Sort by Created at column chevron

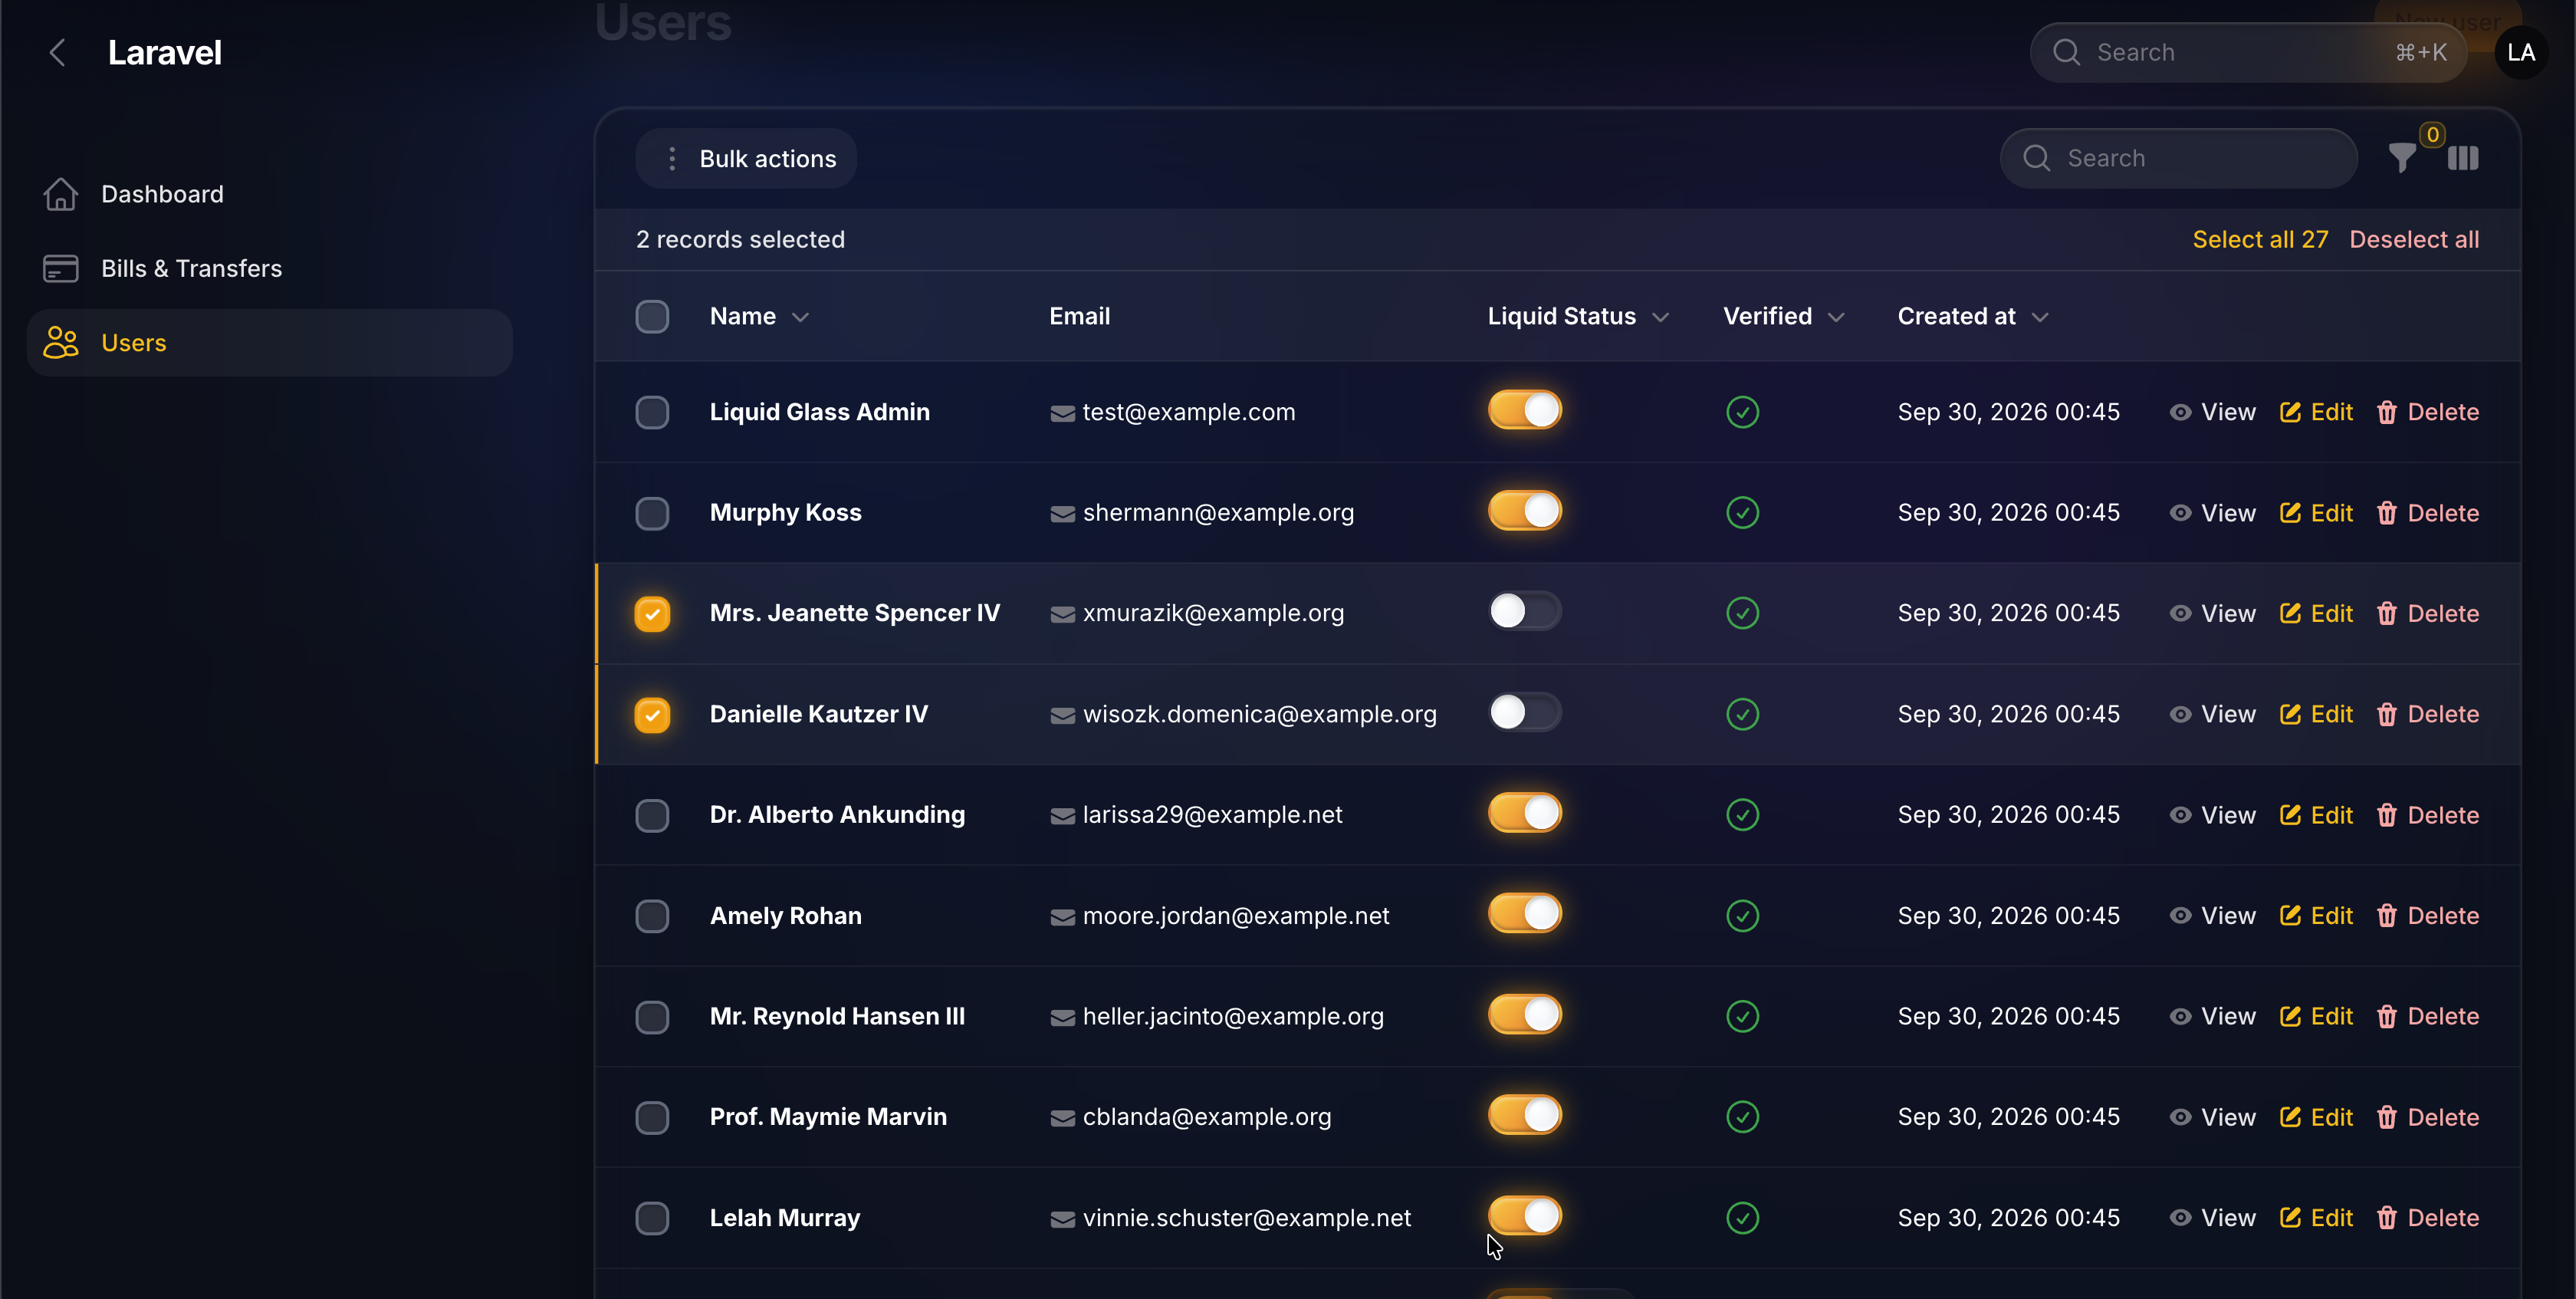(2040, 318)
